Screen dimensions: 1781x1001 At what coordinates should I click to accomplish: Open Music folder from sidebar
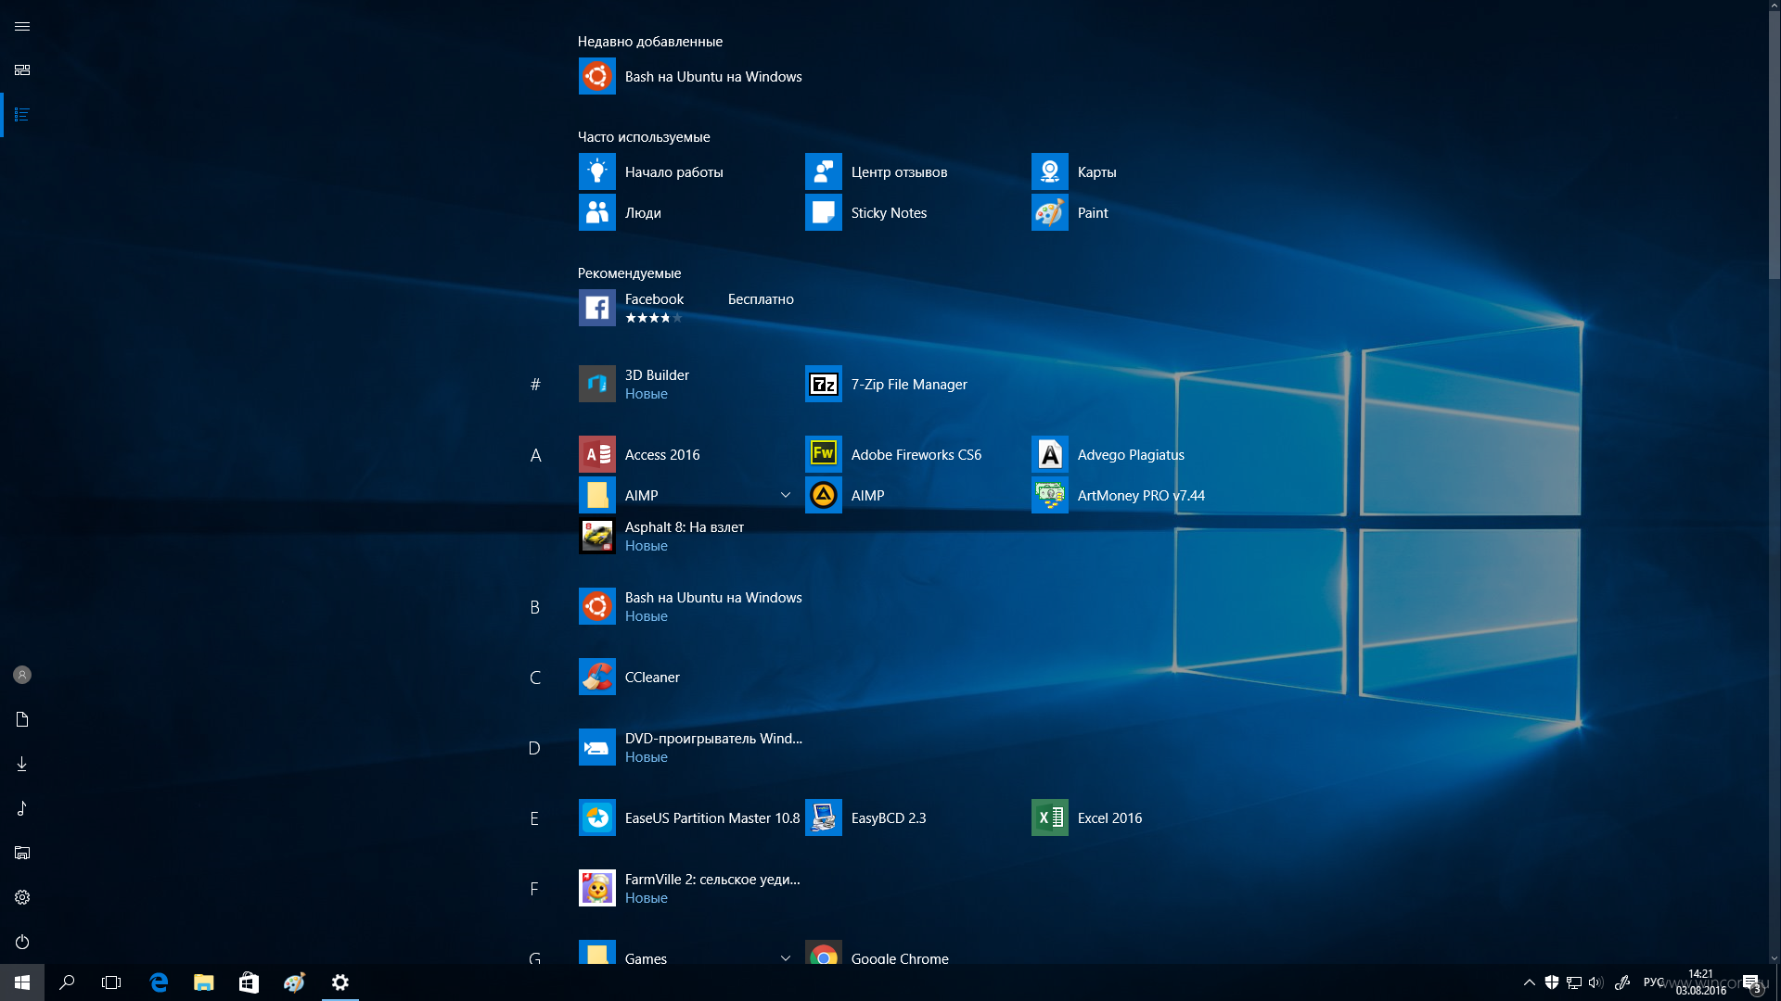tap(22, 808)
